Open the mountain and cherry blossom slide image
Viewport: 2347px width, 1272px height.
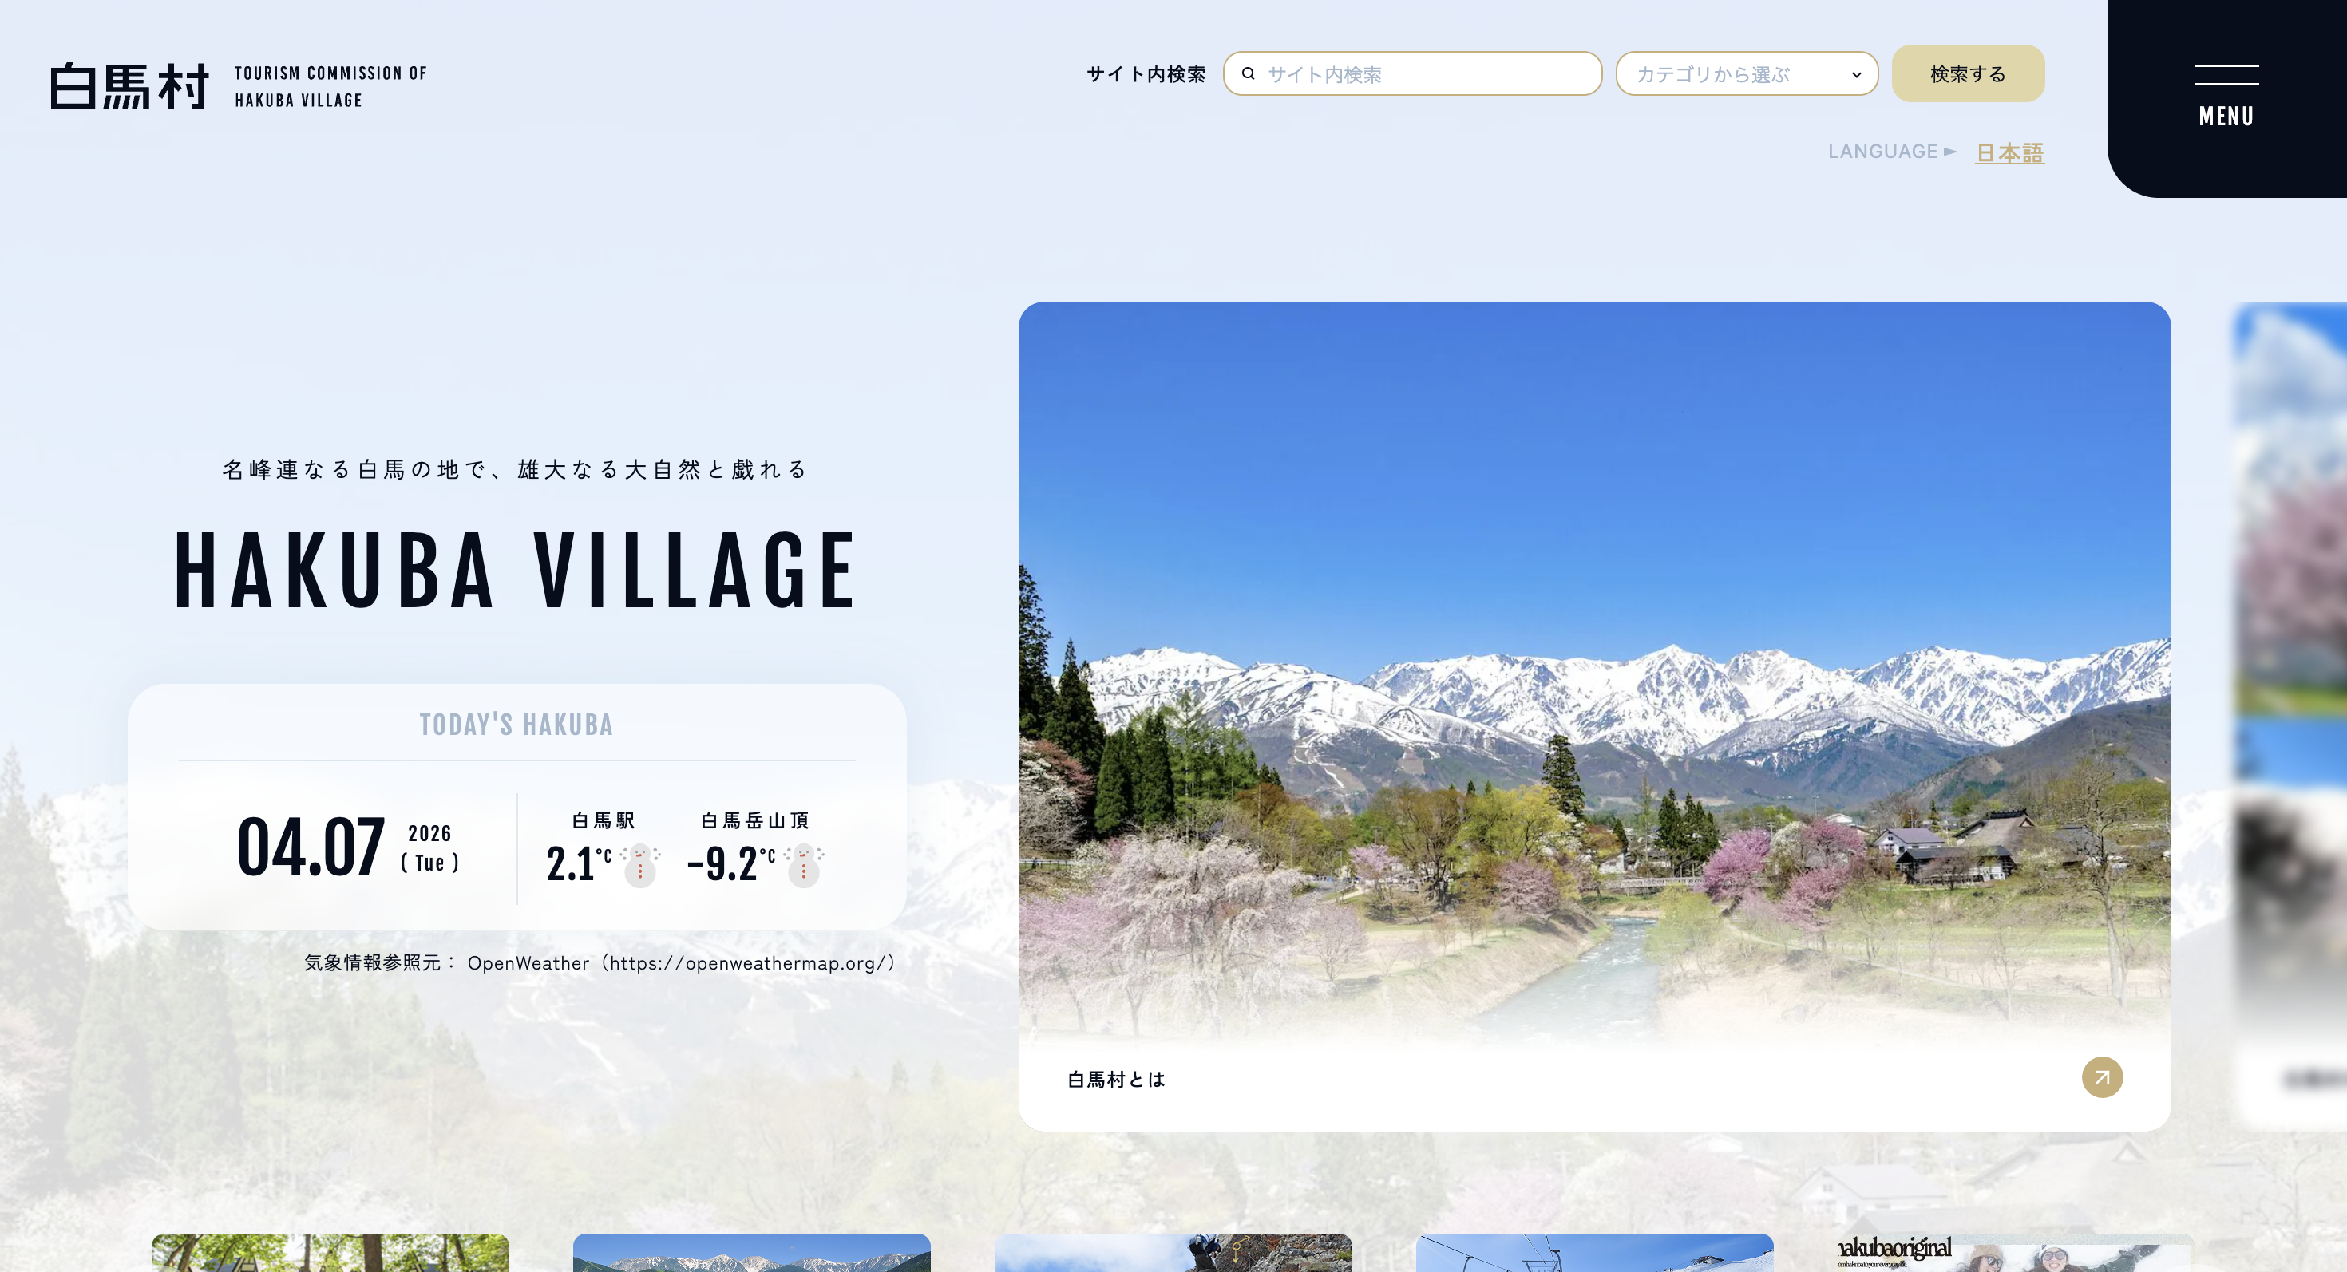pyautogui.click(x=1594, y=674)
